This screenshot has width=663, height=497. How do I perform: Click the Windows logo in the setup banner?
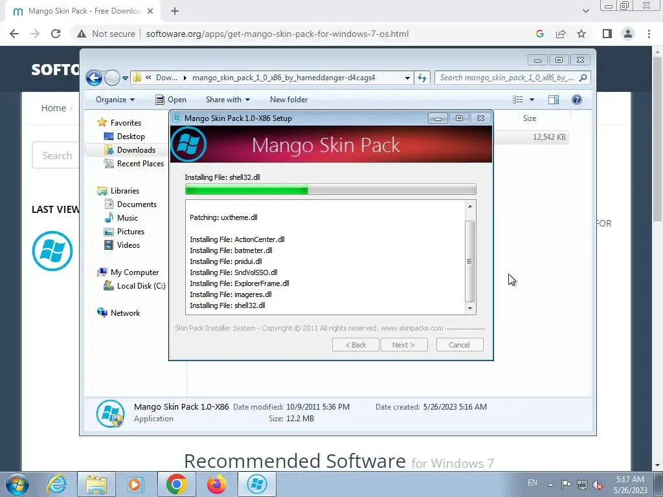click(x=188, y=144)
